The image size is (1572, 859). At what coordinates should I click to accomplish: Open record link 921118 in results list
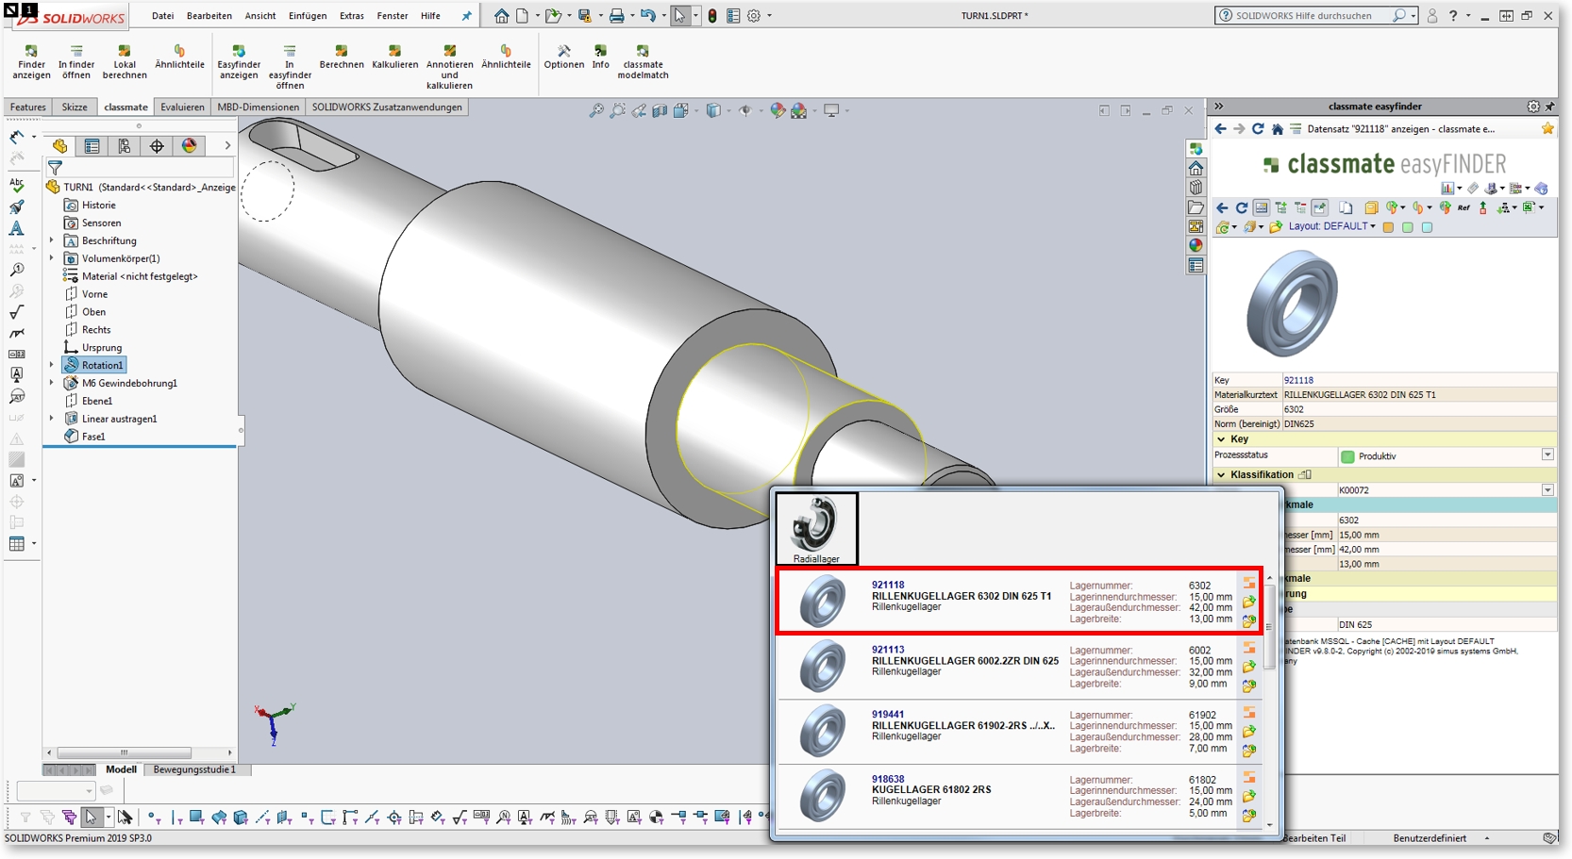coord(888,585)
